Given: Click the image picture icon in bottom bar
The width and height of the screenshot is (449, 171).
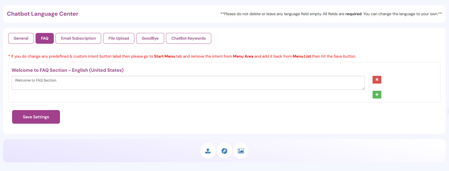Looking at the screenshot, I should [241, 151].
